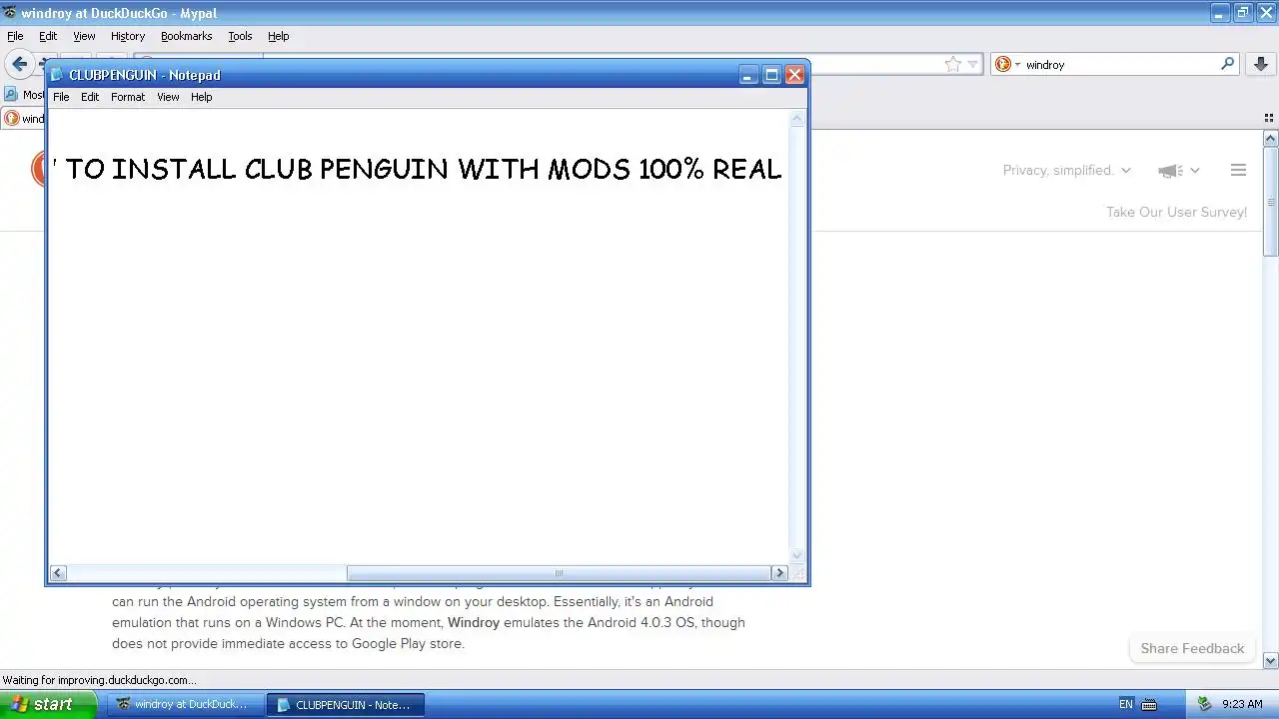This screenshot has height=719, width=1279.
Task: Open the bookmarks dropdown arrow beside the star
Action: 972,65
